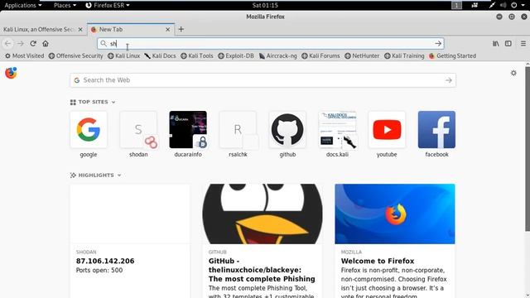Collapse the Highlights section
Viewport: 530px width, 298px height.
pos(119,175)
